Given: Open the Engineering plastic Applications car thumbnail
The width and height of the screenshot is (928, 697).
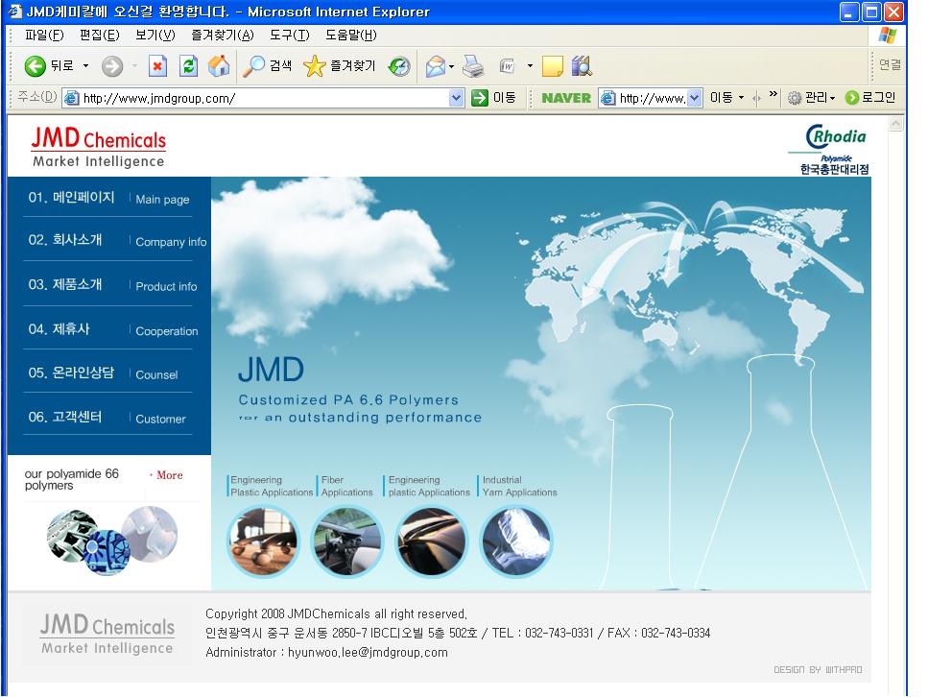Looking at the screenshot, I should [432, 541].
